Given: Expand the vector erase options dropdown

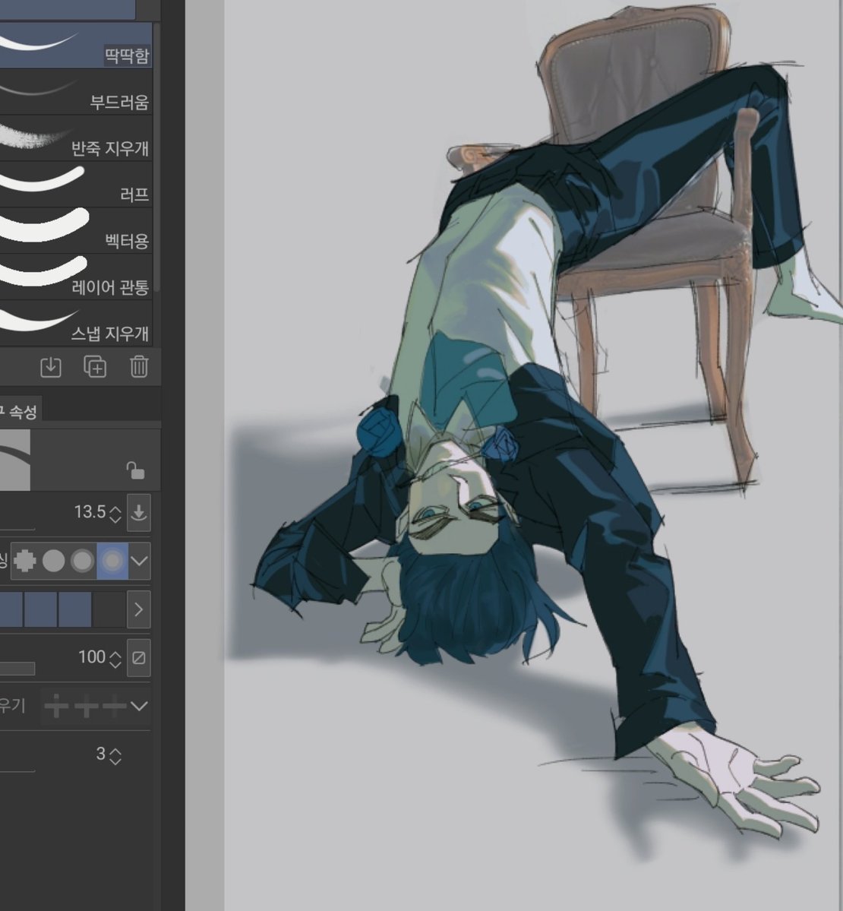Looking at the screenshot, I should [139, 707].
